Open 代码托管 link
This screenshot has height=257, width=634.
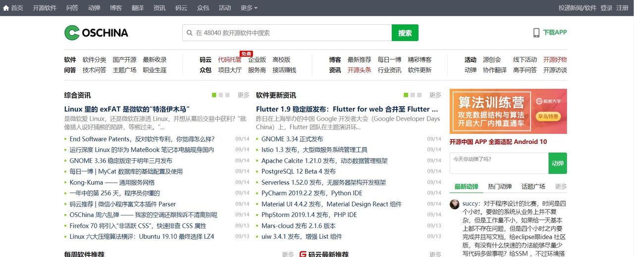coord(230,60)
